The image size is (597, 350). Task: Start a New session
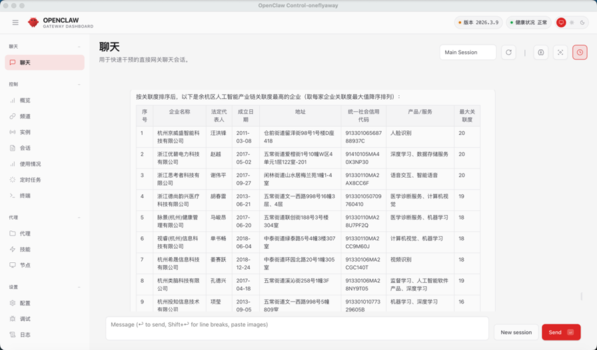[x=516, y=332]
